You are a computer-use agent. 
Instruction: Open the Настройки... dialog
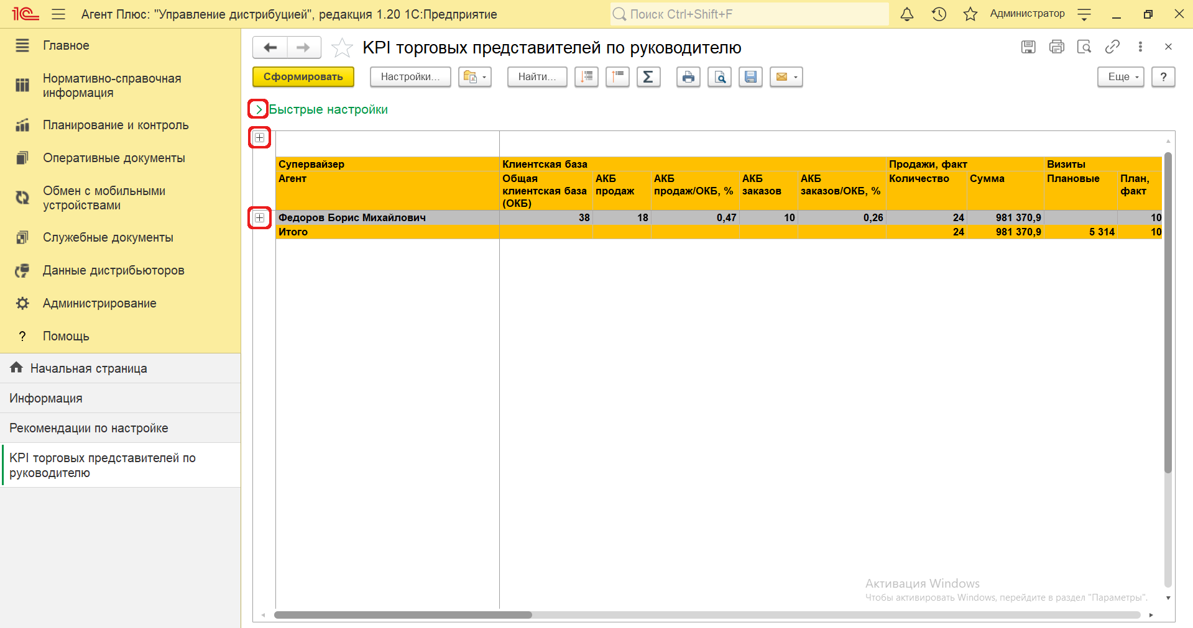point(410,77)
